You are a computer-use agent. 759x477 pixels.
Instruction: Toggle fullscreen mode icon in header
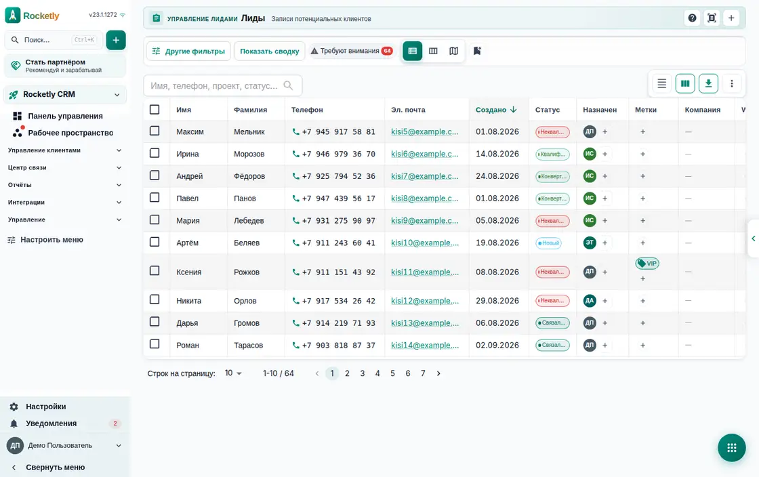click(712, 18)
